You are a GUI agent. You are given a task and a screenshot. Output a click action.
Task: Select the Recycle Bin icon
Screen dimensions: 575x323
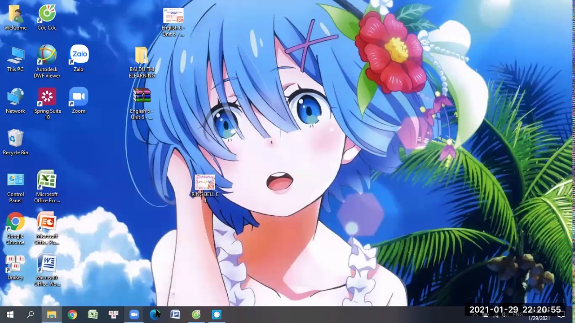[16, 142]
